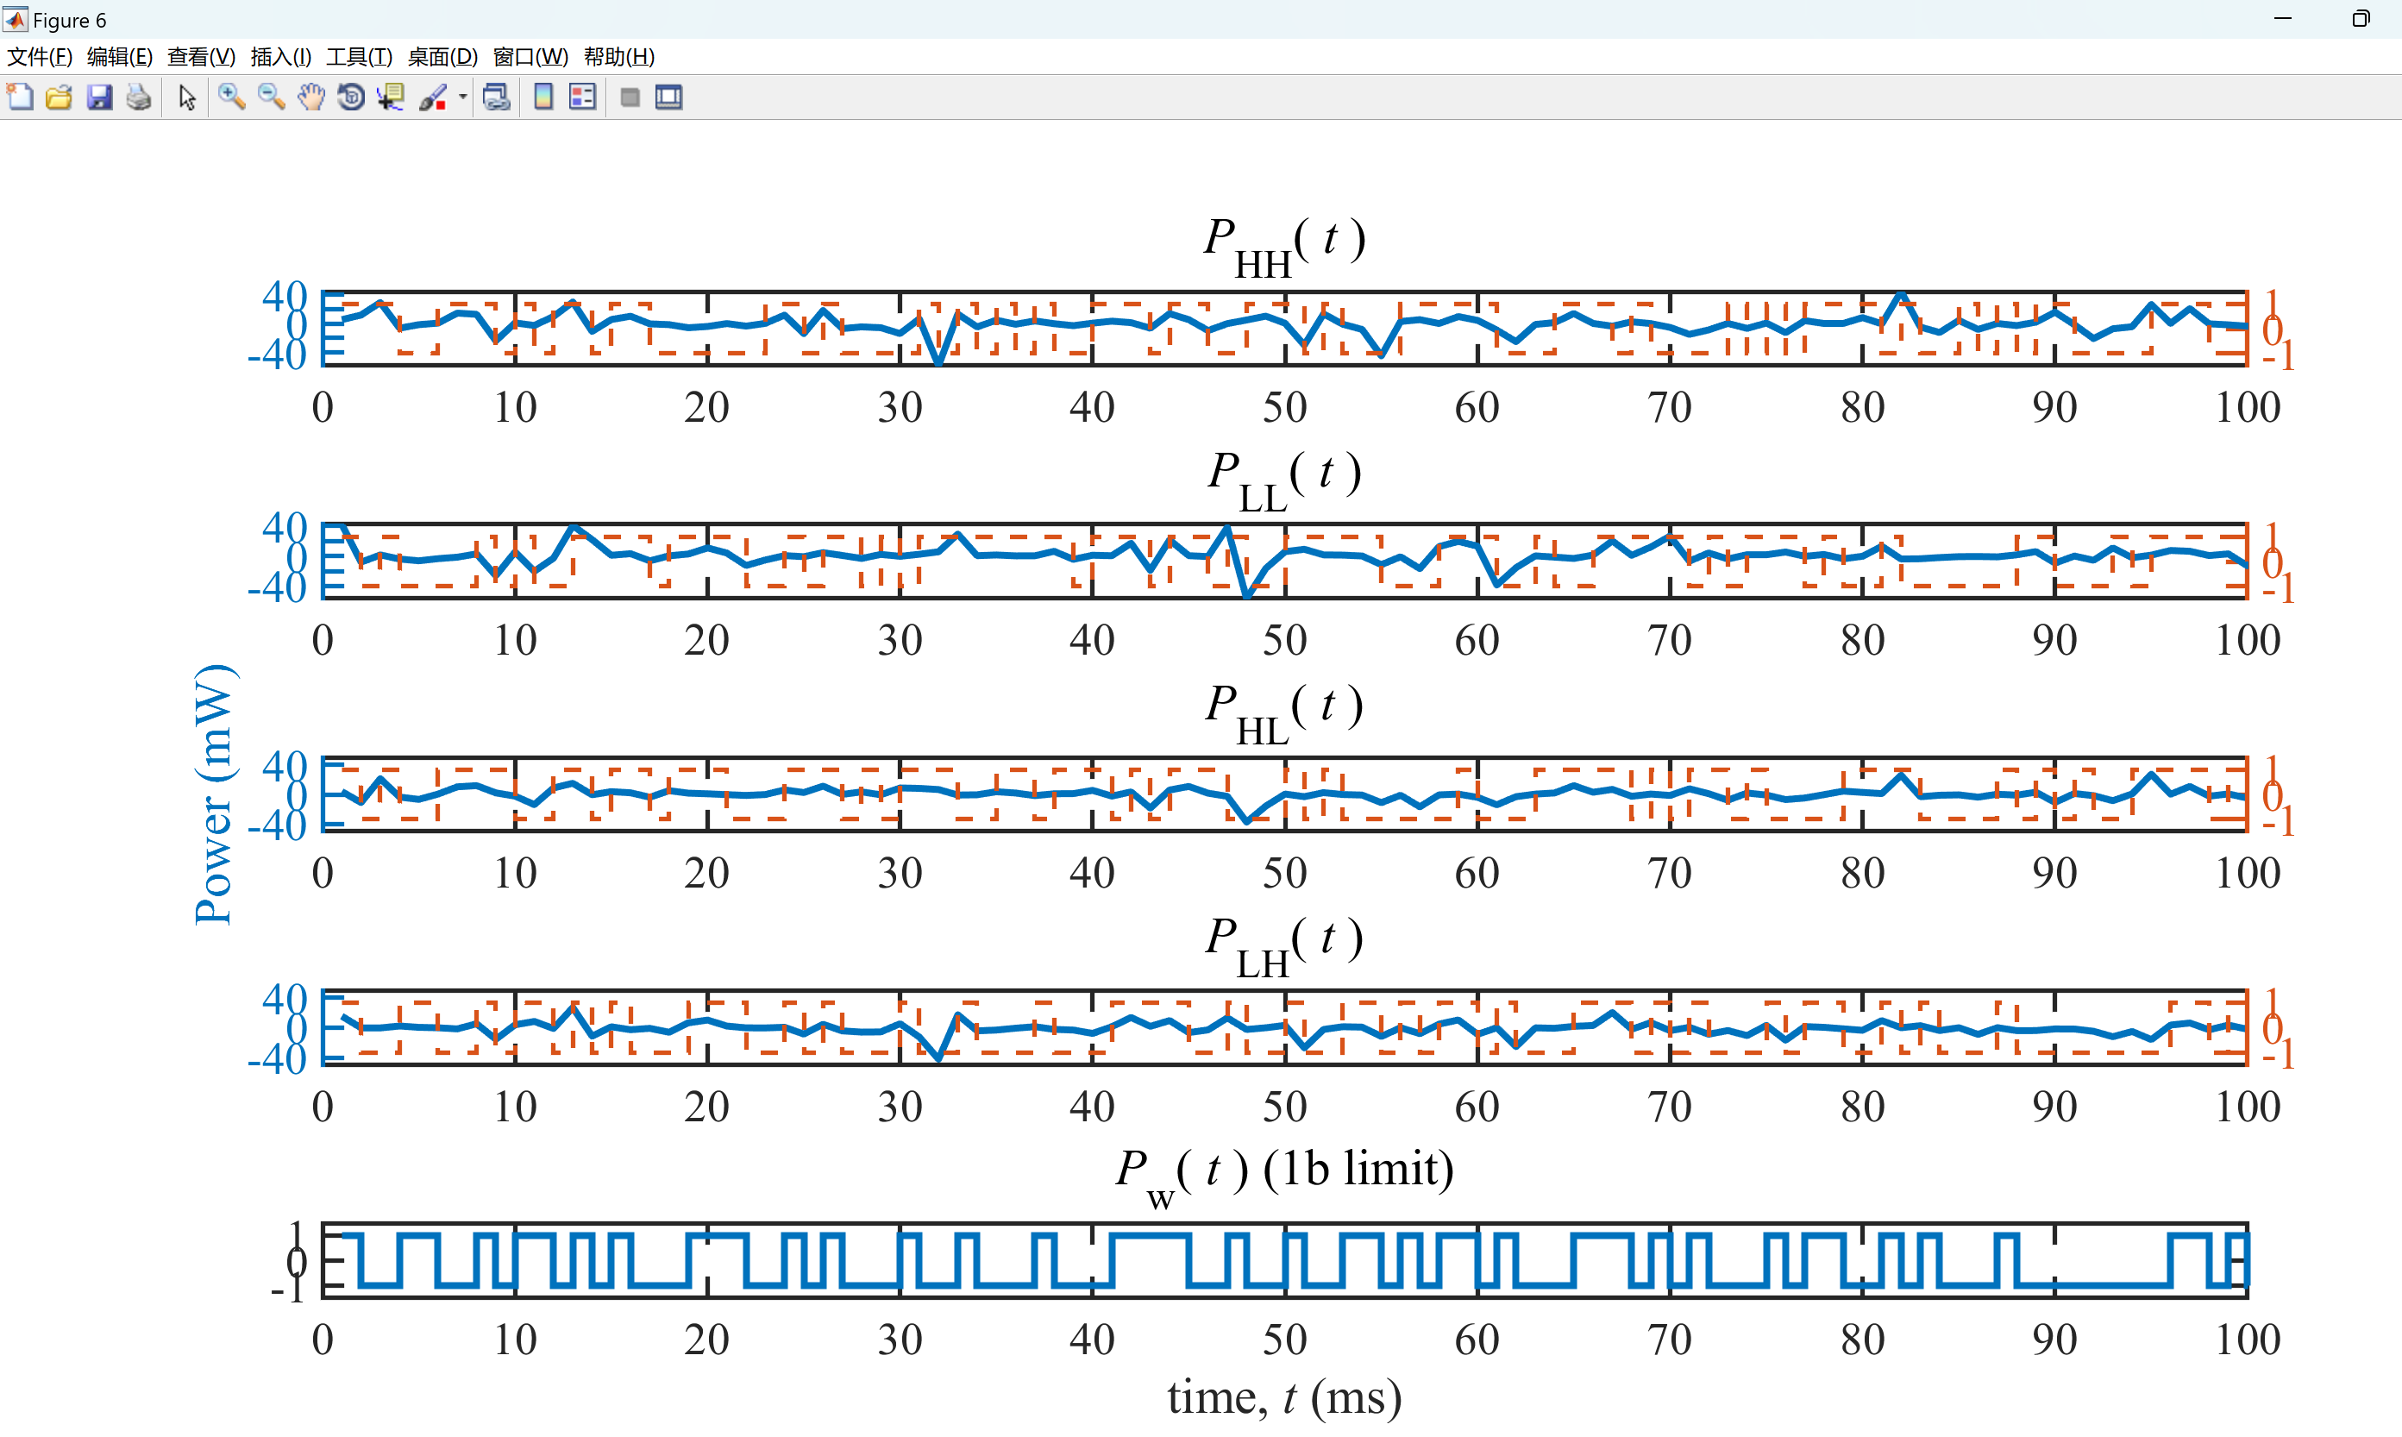Click the New Figure icon
Viewport: 2402px width, 1437px height.
[21, 97]
